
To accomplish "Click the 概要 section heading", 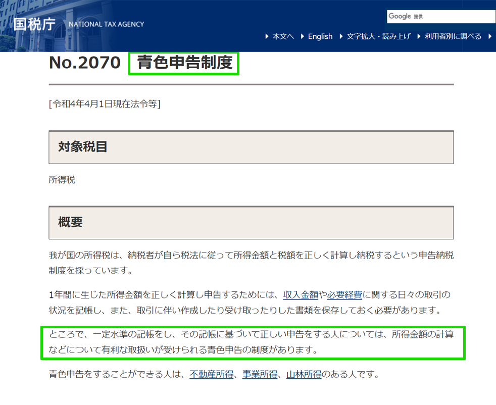I will [x=70, y=222].
